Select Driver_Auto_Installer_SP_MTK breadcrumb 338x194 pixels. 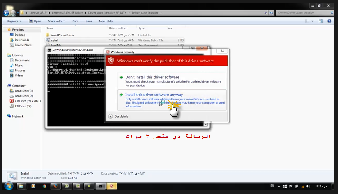[x=107, y=13]
